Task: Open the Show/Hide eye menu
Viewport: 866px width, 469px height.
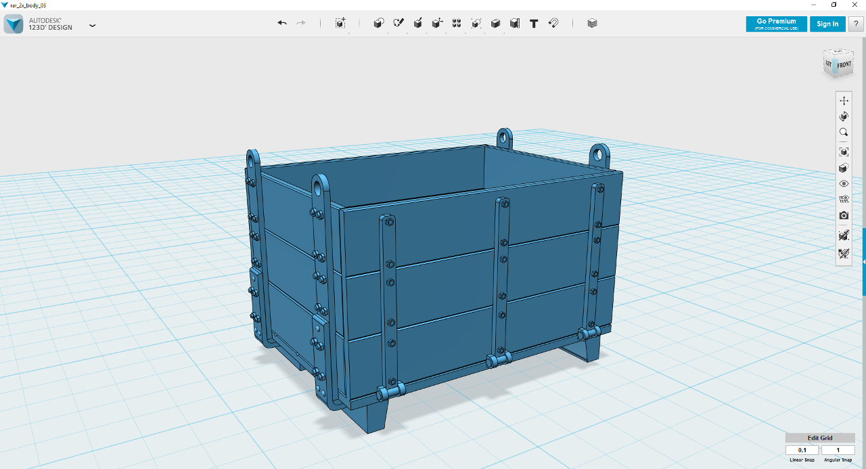Action: [x=844, y=183]
